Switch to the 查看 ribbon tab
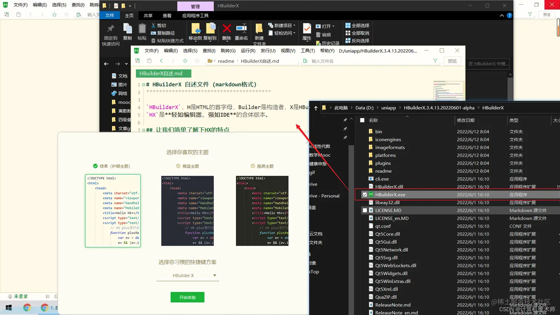The width and height of the screenshot is (560, 315). (x=167, y=16)
